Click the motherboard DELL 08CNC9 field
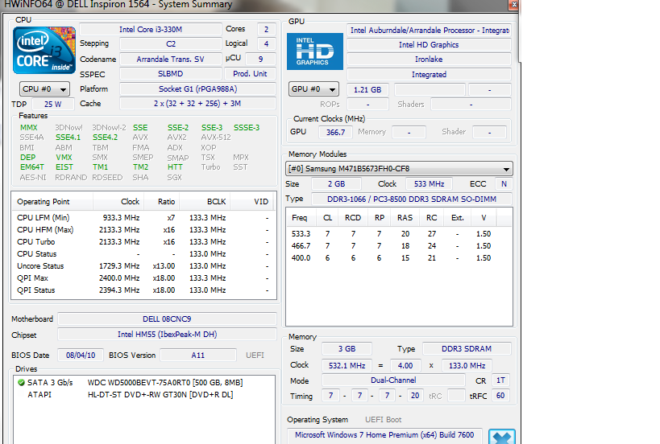The height and width of the screenshot is (444, 660). 167,319
